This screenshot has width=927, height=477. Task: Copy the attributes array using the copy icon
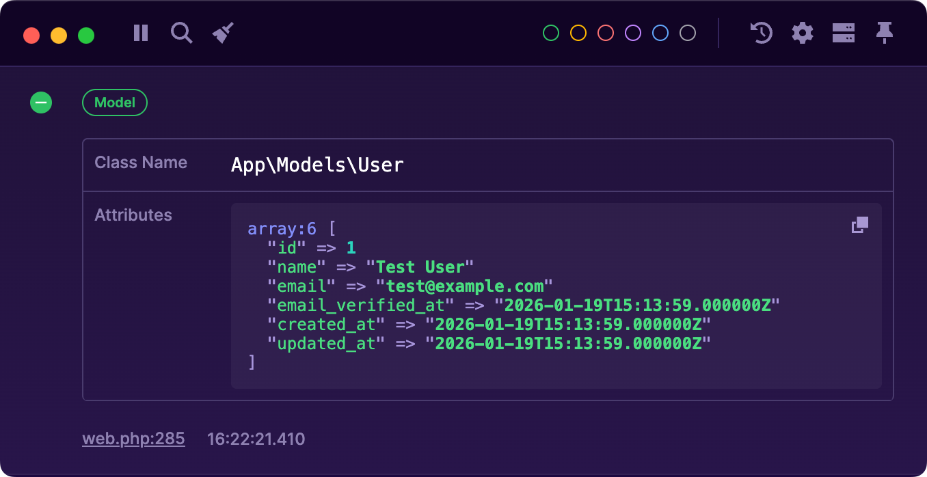coord(859,224)
